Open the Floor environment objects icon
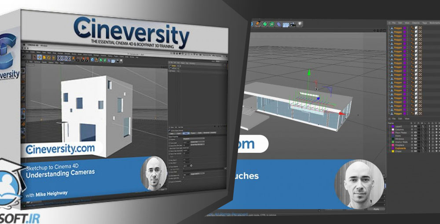440x224 pixels. 286,25
